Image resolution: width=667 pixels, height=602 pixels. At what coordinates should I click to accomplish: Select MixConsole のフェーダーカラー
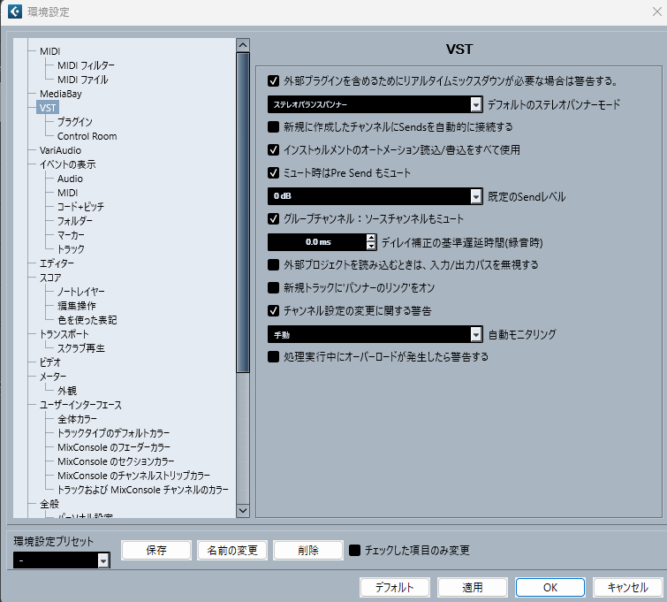(114, 447)
